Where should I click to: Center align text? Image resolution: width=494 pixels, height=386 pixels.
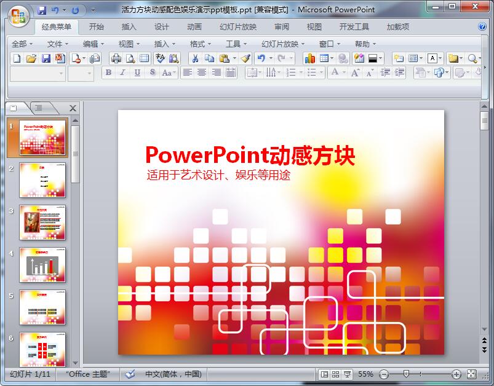[x=202, y=73]
